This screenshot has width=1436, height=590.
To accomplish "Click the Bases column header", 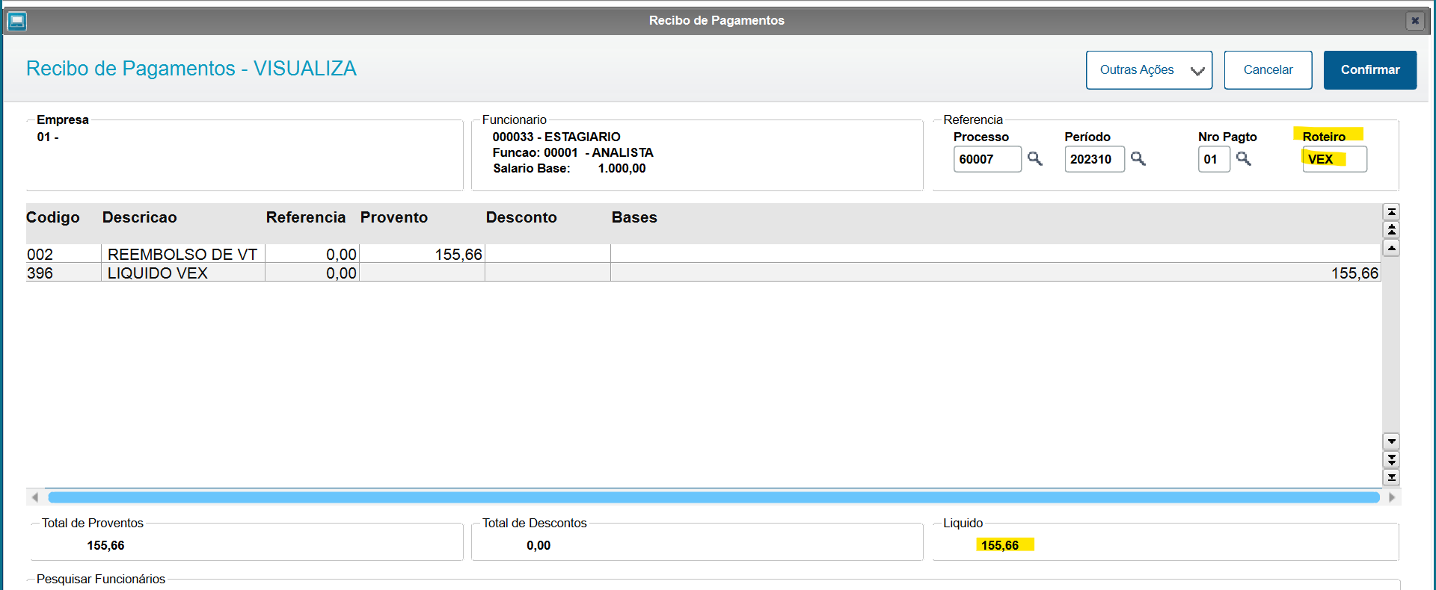I will 634,217.
